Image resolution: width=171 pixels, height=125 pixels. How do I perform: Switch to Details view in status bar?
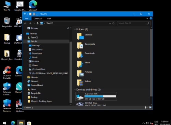coord(146,107)
